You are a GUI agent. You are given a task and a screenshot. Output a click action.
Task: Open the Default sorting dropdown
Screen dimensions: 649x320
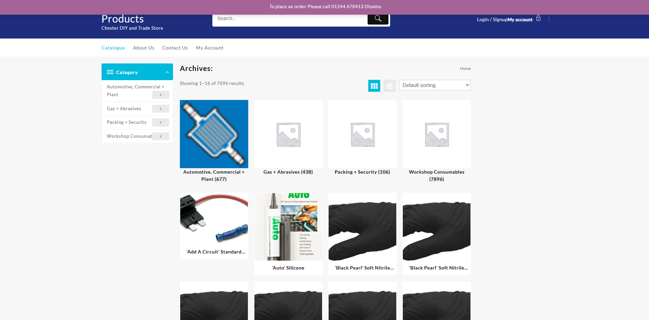click(x=435, y=85)
